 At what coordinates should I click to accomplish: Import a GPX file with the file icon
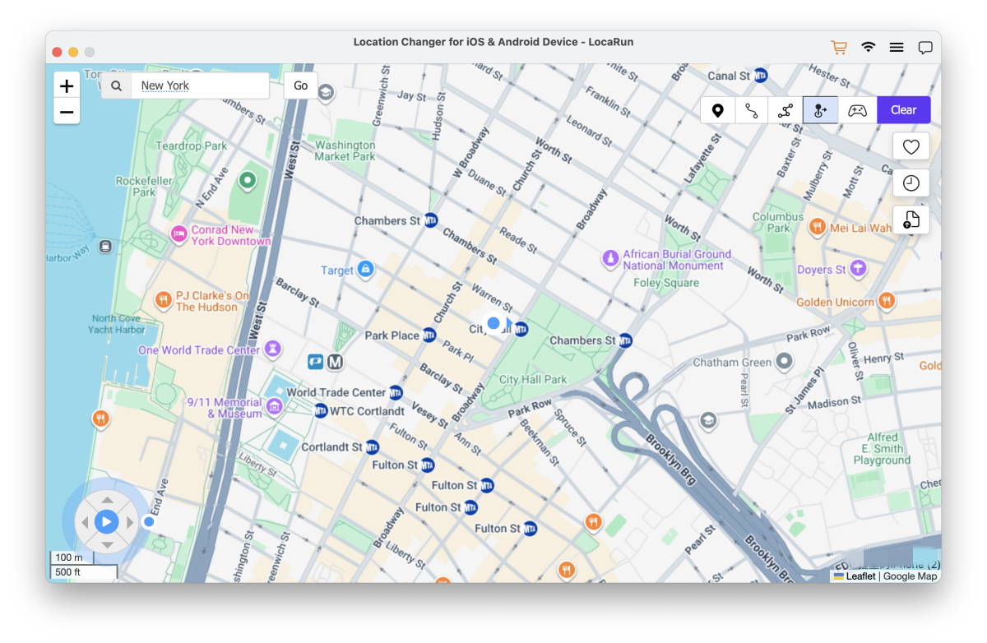click(911, 220)
